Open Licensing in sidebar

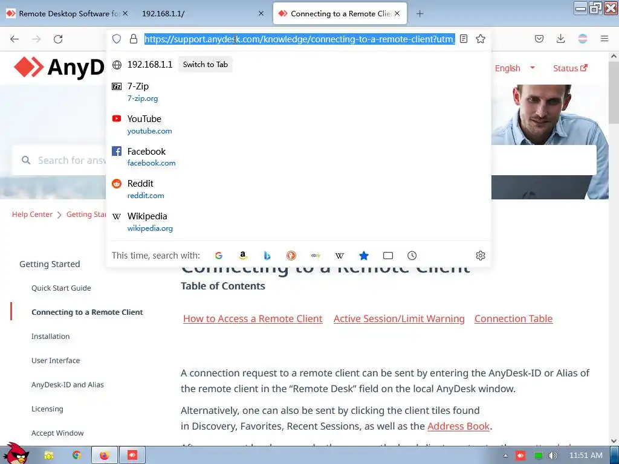pyautogui.click(x=47, y=409)
